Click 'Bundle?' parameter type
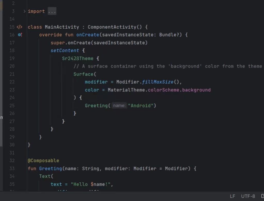The height and width of the screenshot is (201, 264). pyautogui.click(x=169, y=35)
